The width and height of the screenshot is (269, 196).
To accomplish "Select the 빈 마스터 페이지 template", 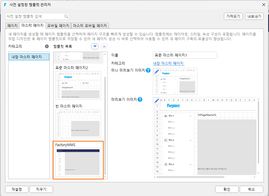I will click(78, 124).
